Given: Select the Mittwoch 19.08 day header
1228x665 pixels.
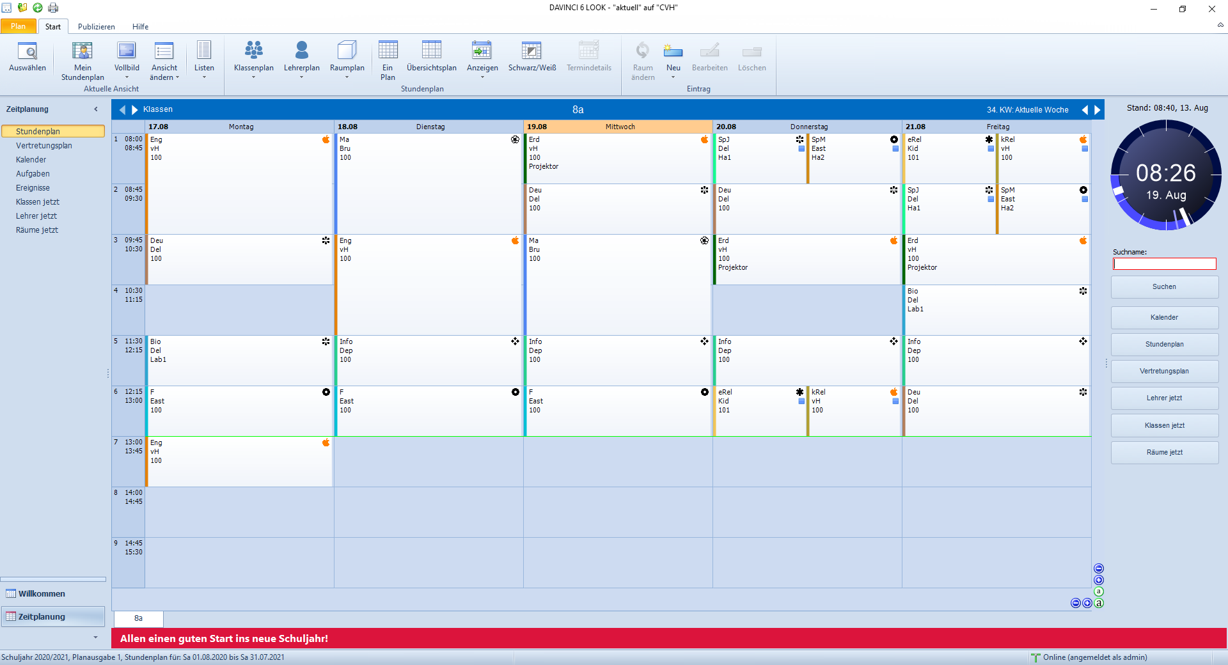Looking at the screenshot, I should (x=618, y=127).
